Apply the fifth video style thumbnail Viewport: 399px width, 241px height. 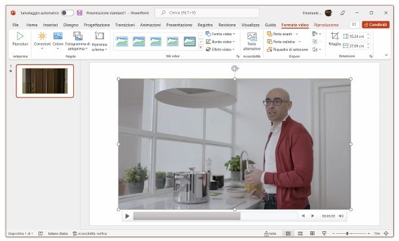coord(190,41)
